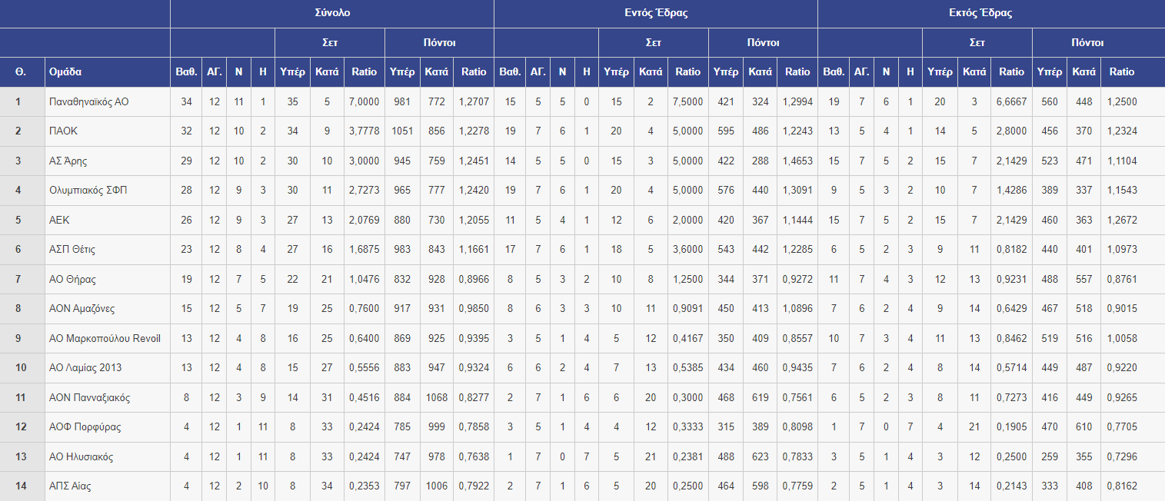
Task: Select the Εντός Έδρας group header
Action: (655, 13)
